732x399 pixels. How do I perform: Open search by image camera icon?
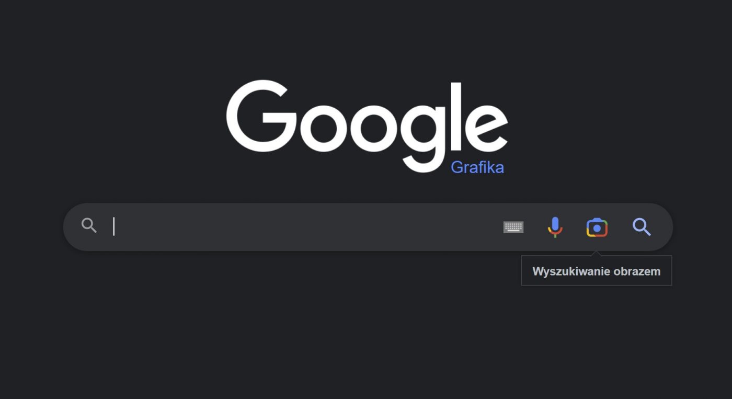pyautogui.click(x=597, y=227)
